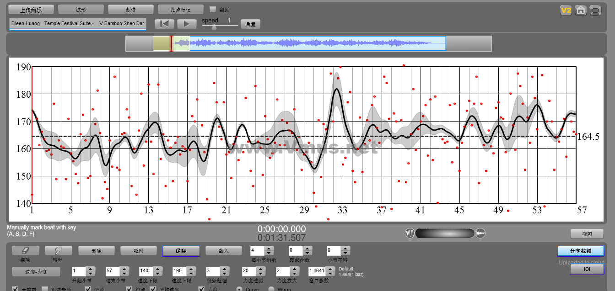This screenshot has height=291, width=615.
Task: Select the Worm radio button
Action: (x=271, y=289)
